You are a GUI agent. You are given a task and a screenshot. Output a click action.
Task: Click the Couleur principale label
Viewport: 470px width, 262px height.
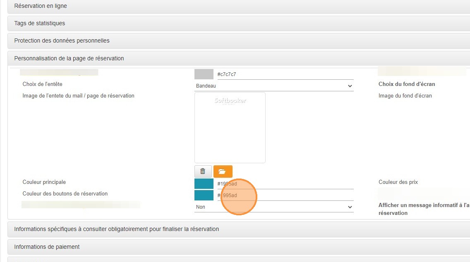44,182
